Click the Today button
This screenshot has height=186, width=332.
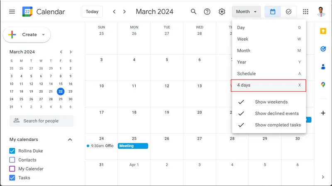[x=92, y=12]
